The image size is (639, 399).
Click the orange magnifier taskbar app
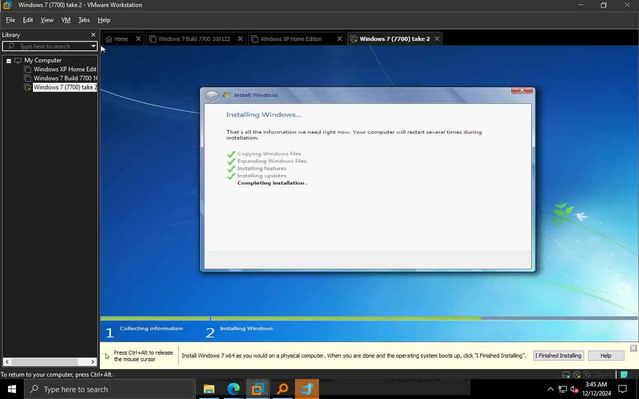pyautogui.click(x=282, y=389)
